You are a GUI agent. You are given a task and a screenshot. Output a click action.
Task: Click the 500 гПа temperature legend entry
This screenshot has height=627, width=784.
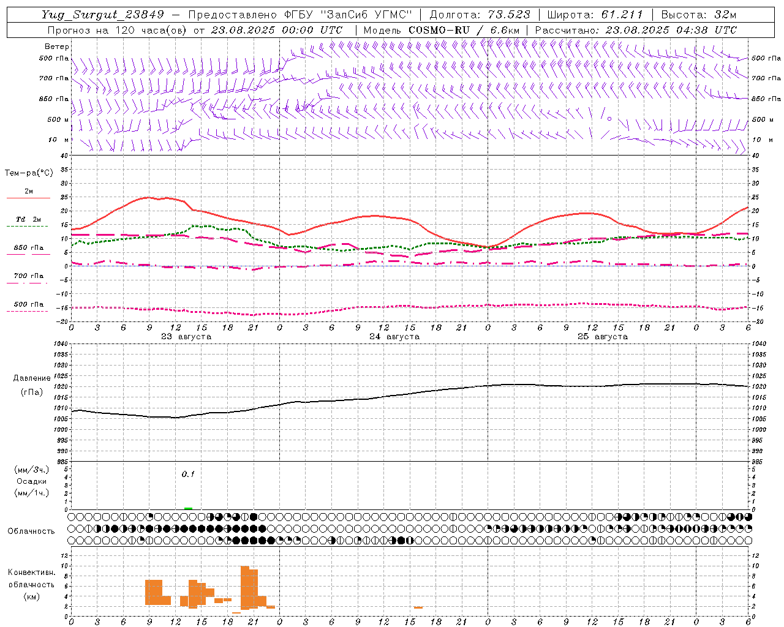(28, 304)
